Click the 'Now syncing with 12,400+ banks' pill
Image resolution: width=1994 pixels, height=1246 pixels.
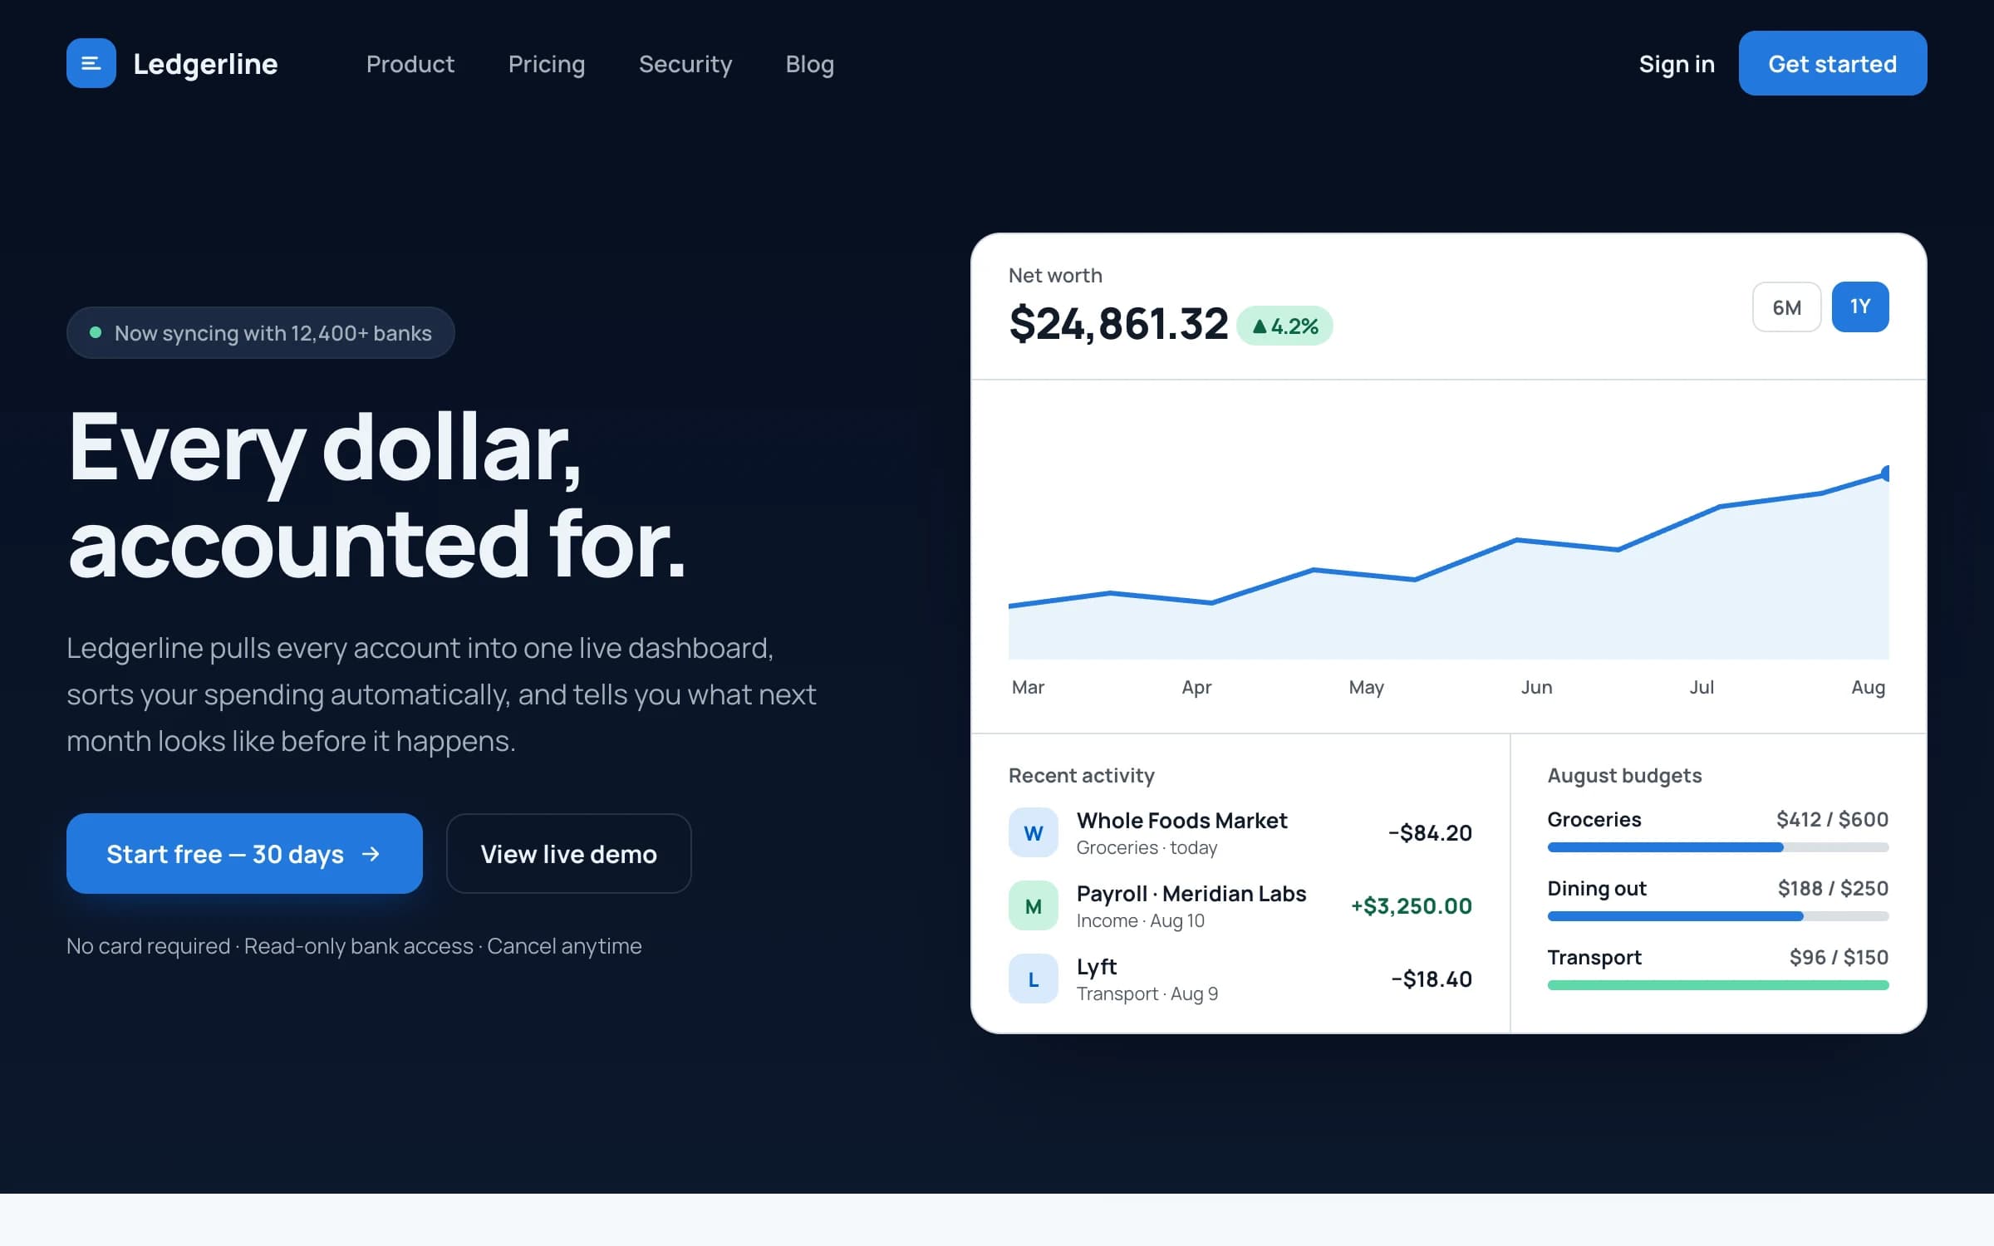click(261, 333)
